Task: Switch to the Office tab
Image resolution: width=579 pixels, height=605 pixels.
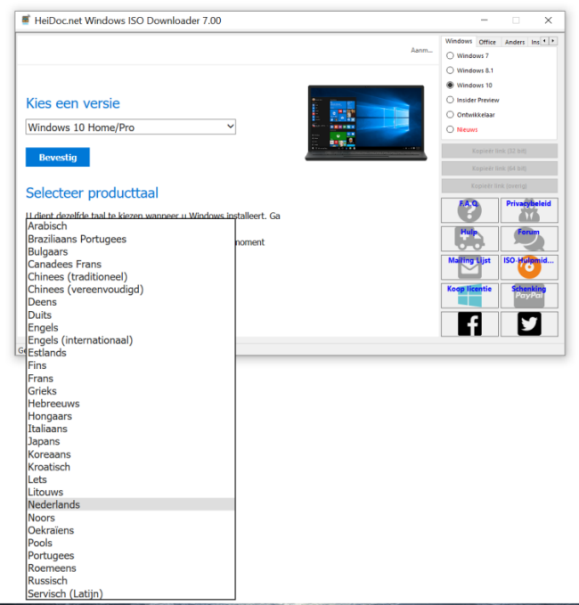Action: [x=487, y=42]
